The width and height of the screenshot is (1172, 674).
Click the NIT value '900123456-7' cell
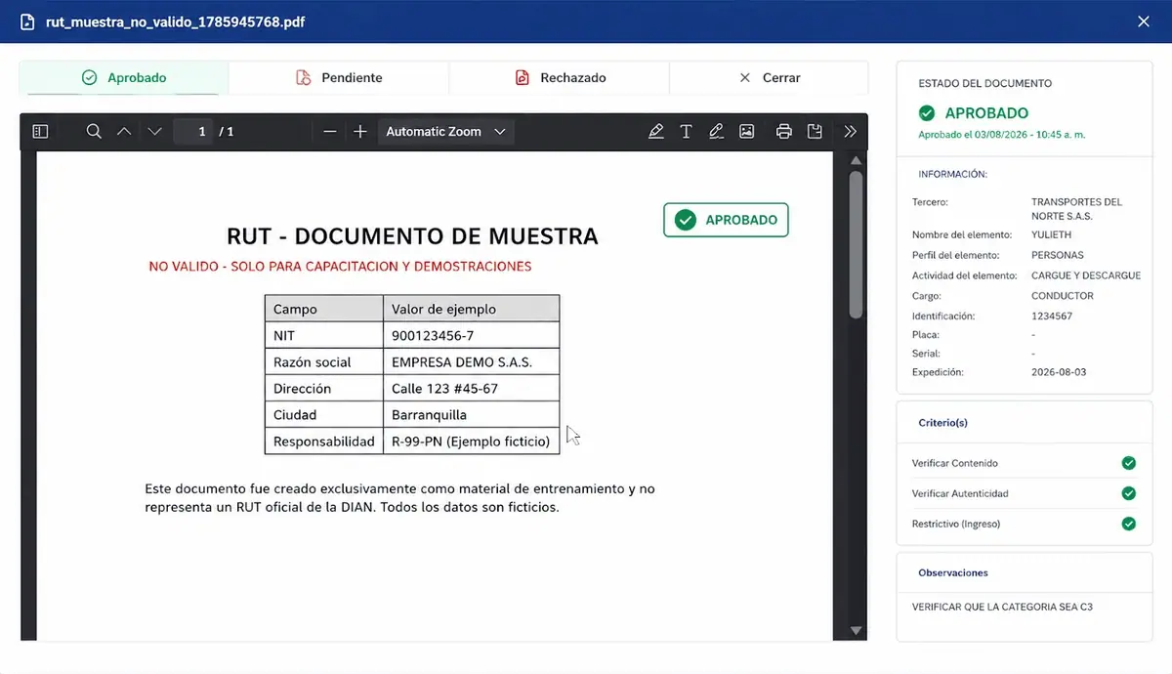coord(471,335)
